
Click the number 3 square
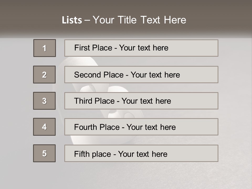[44, 101]
